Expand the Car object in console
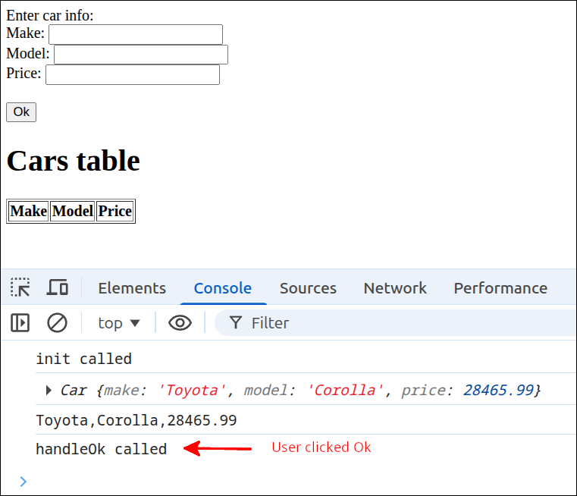Viewport: 577px width, 496px height. pos(49,391)
